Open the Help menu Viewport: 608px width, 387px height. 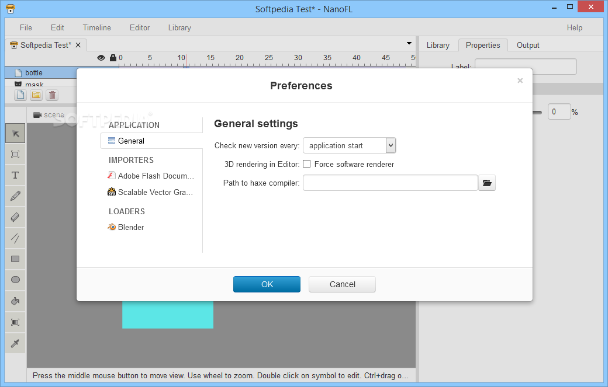coord(575,27)
